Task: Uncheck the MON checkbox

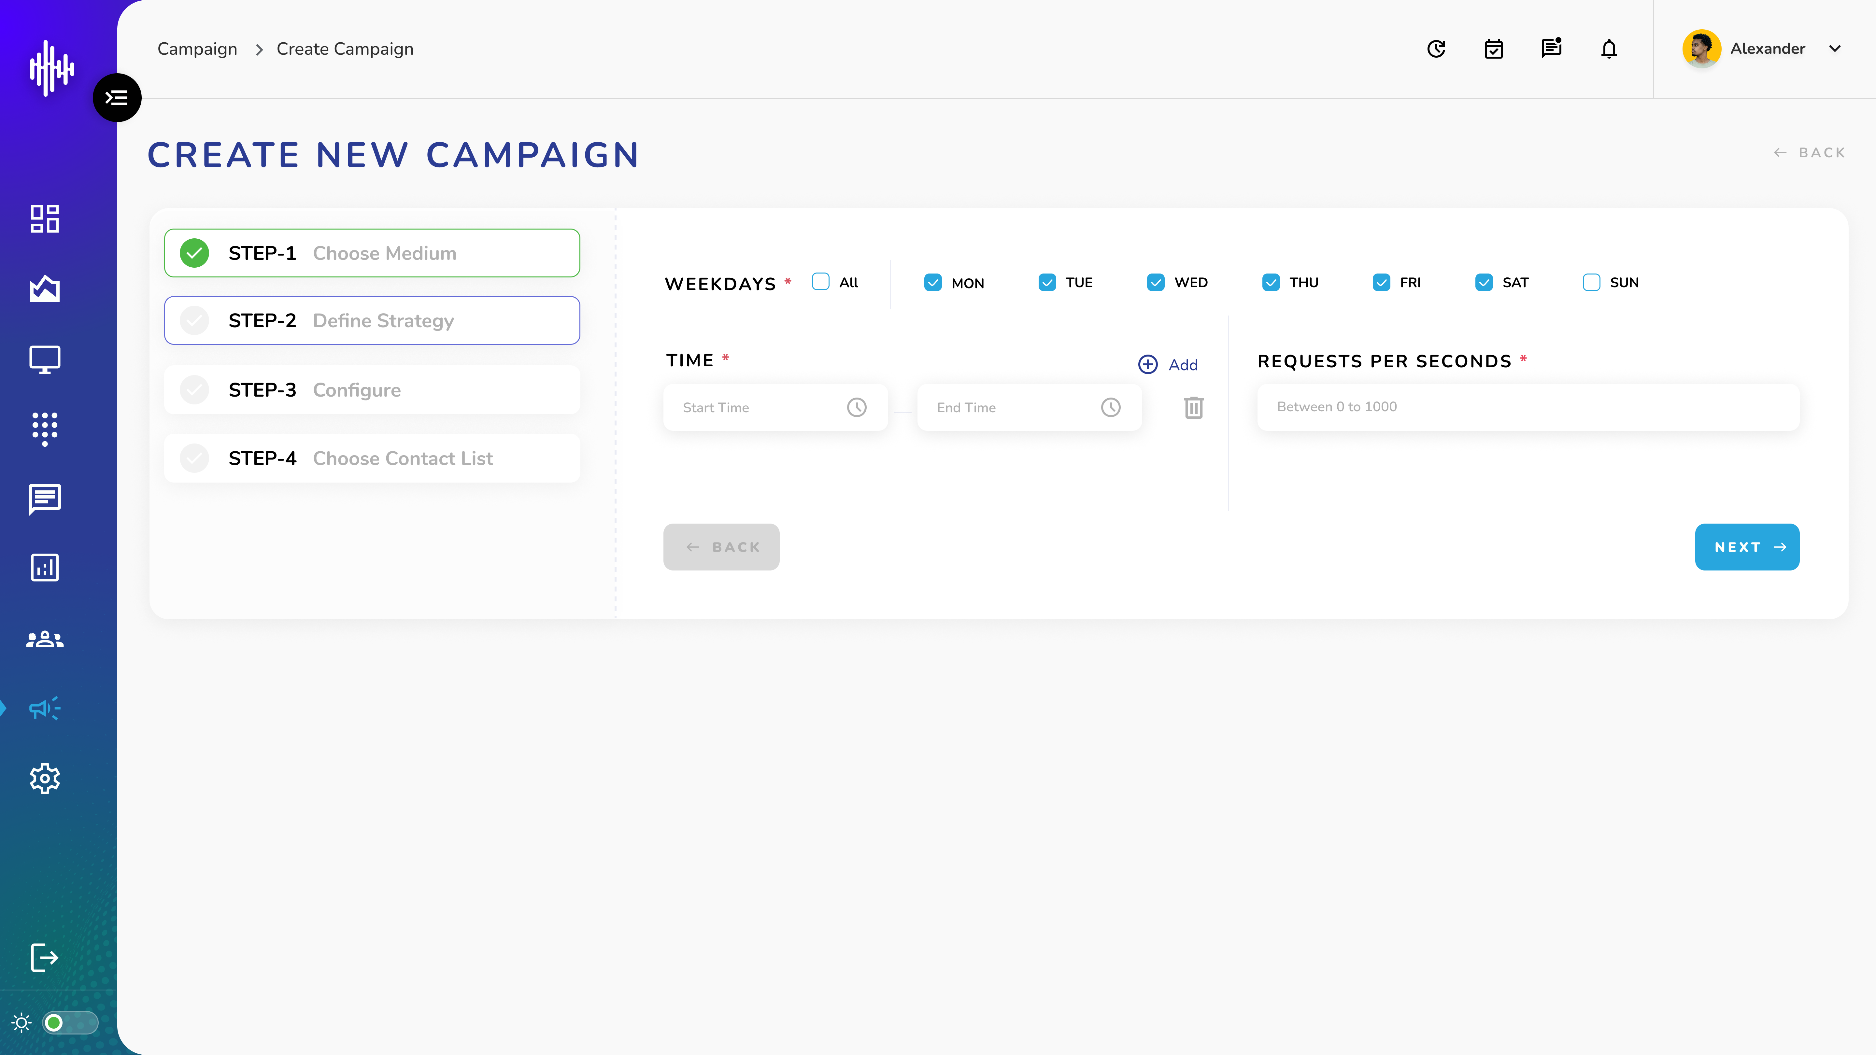Action: (932, 283)
